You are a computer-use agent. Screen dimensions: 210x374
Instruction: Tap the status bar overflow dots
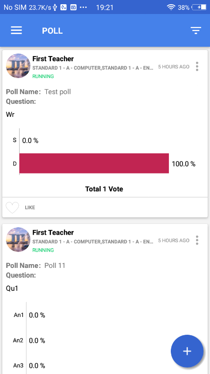tap(84, 7)
